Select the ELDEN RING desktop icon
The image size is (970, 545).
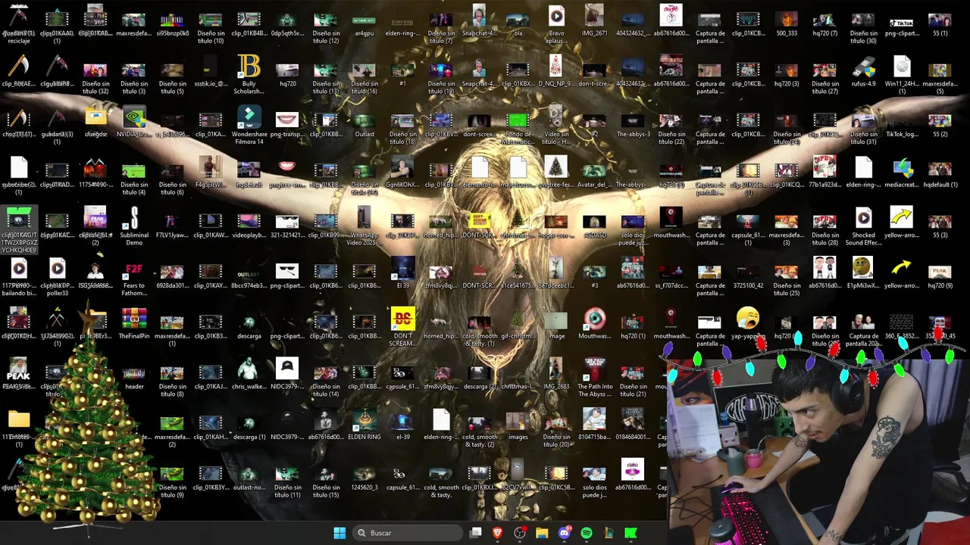[364, 424]
